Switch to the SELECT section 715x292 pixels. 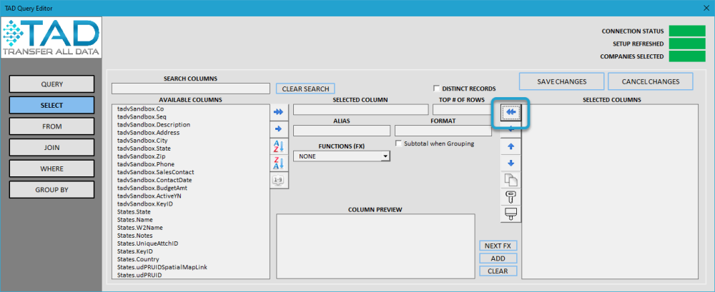[x=52, y=105]
